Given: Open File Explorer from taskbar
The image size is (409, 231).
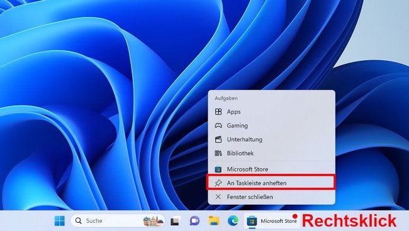Looking at the screenshot, I should point(214,221).
